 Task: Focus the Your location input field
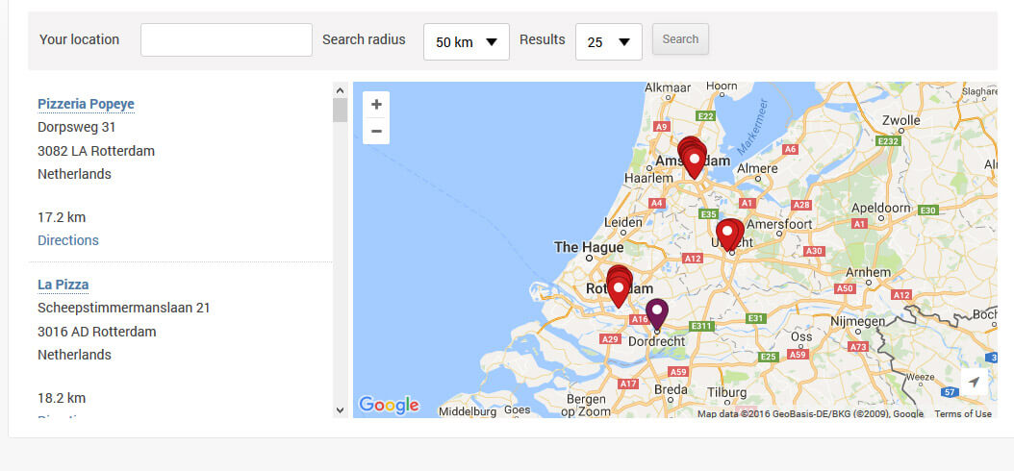226,40
